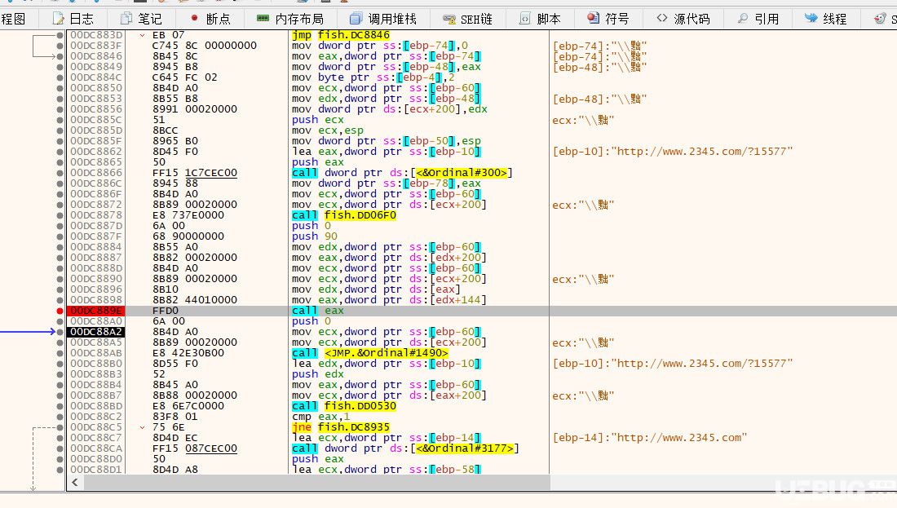Click the 'call fish.DD0530' instruction
Image resolution: width=897 pixels, height=508 pixels.
pyautogui.click(x=344, y=406)
